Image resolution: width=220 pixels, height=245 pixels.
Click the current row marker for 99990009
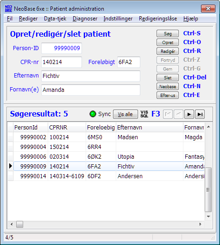pos(11,166)
